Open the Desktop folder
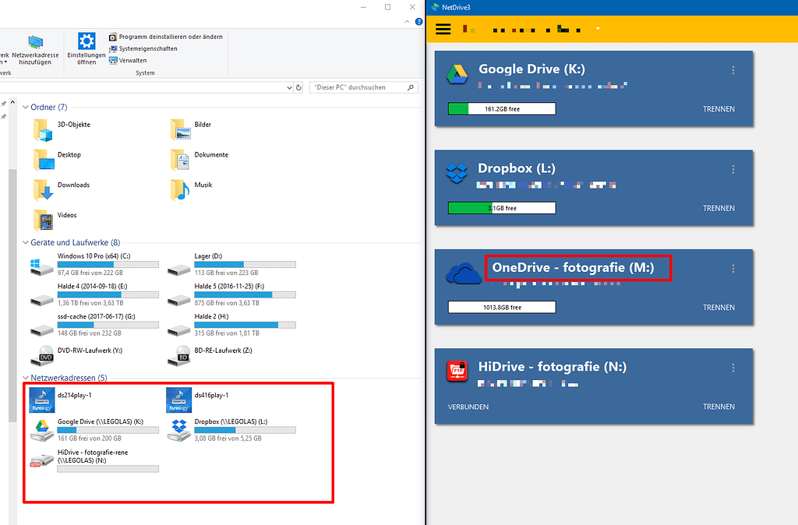This screenshot has height=525, width=798. (x=57, y=160)
